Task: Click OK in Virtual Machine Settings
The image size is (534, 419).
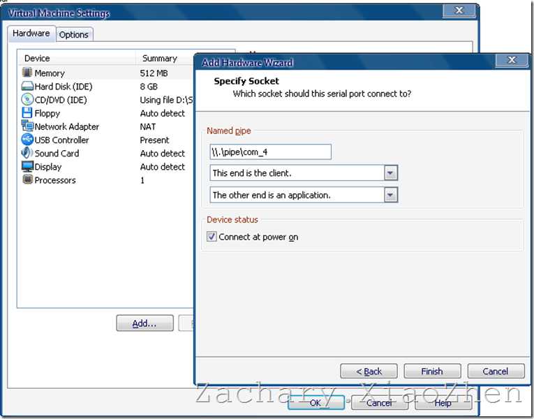Action: click(x=316, y=403)
